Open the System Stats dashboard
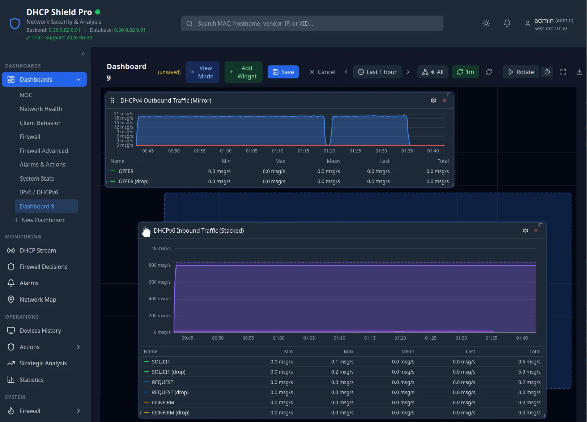Image resolution: width=587 pixels, height=422 pixels. tap(37, 178)
